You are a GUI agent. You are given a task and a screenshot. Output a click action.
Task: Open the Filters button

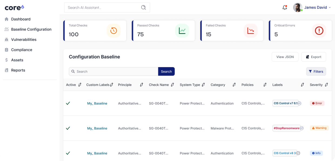316,71
